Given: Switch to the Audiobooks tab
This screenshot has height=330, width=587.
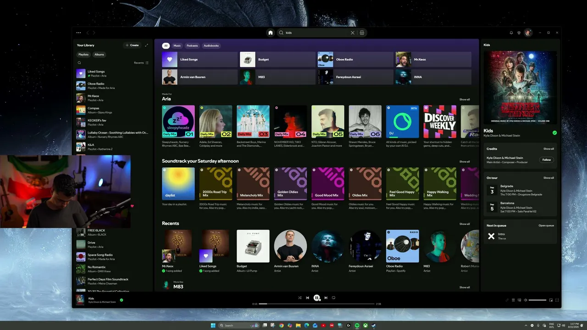Looking at the screenshot, I should click(211, 46).
